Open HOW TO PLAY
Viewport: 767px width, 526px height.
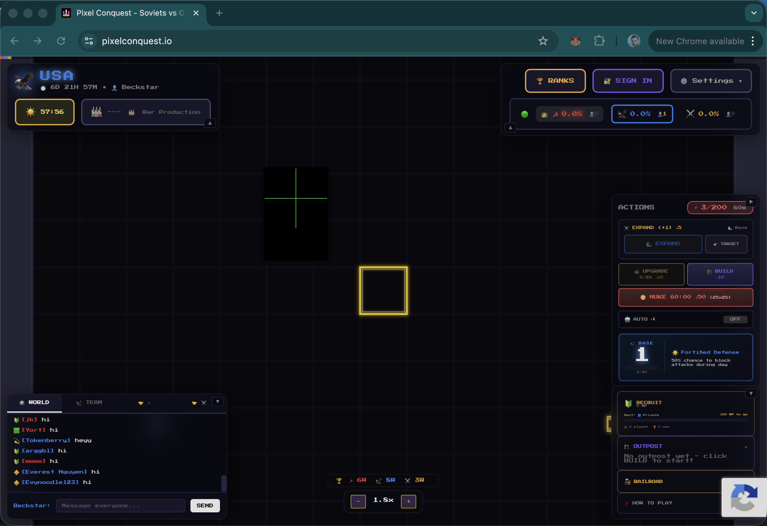[x=669, y=503]
